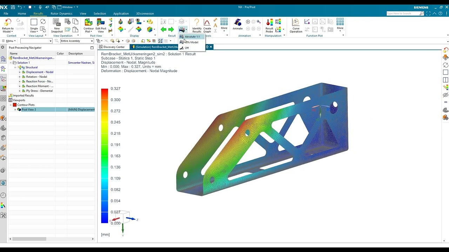Screen dimensions: 449x252
Task: Click the Single View layout icon
Action: pos(34,22)
